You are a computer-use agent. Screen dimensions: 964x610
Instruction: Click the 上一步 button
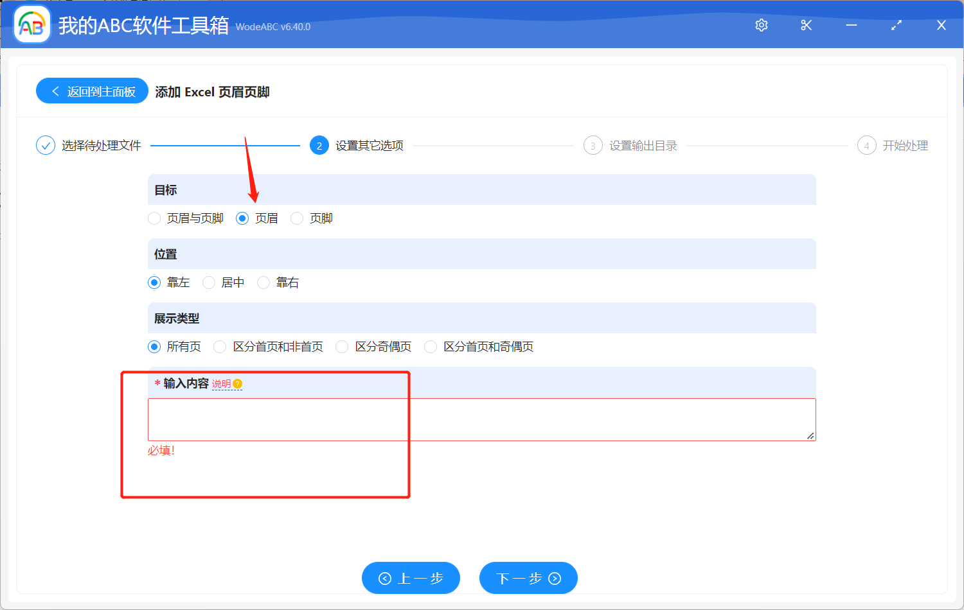coord(411,578)
